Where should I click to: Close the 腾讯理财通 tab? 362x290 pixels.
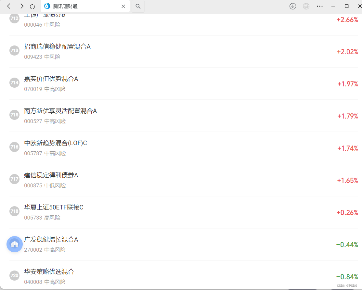(123, 6)
